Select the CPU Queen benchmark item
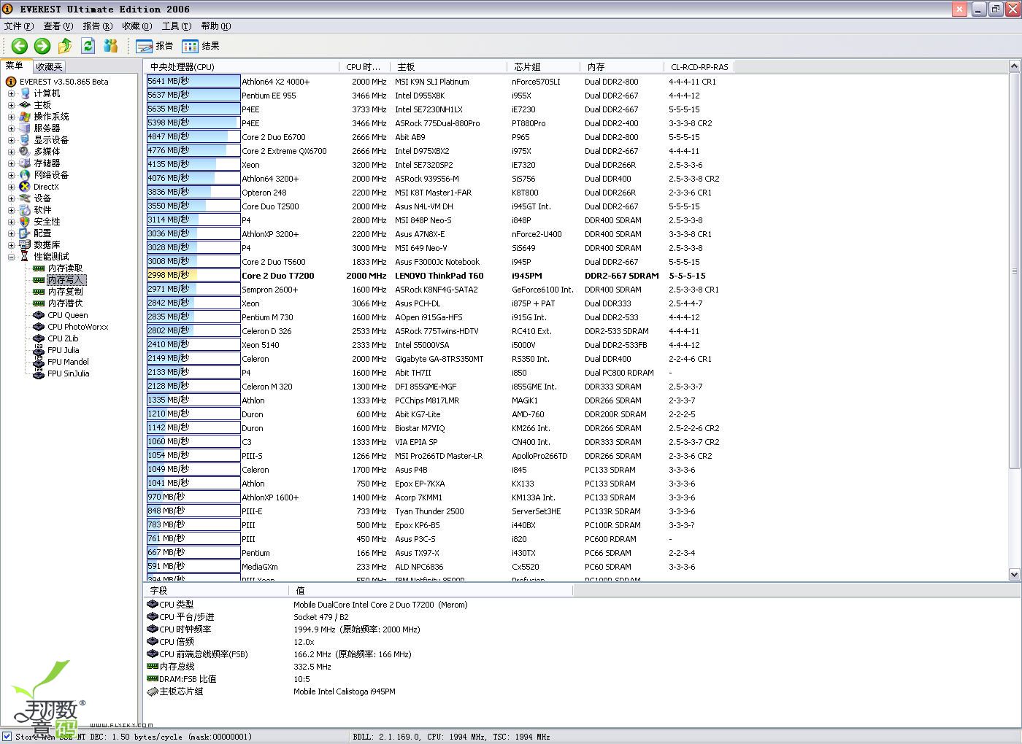Image resolution: width=1022 pixels, height=744 pixels. tap(68, 315)
